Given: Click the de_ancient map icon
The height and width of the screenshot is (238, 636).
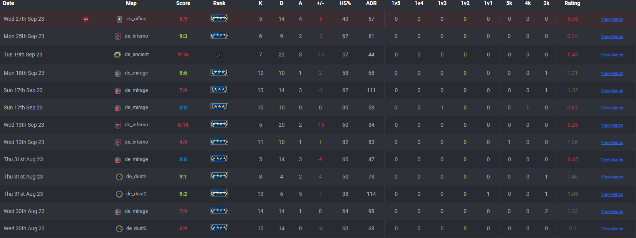Looking at the screenshot, I should point(117,55).
